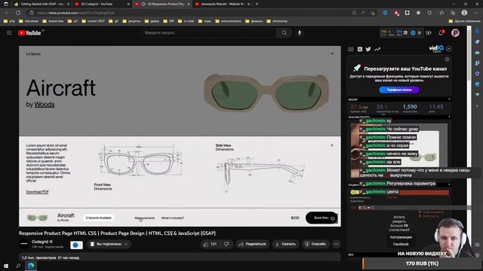Click 3 Variants Available pill in video
This screenshot has width=483, height=271.
(x=99, y=218)
